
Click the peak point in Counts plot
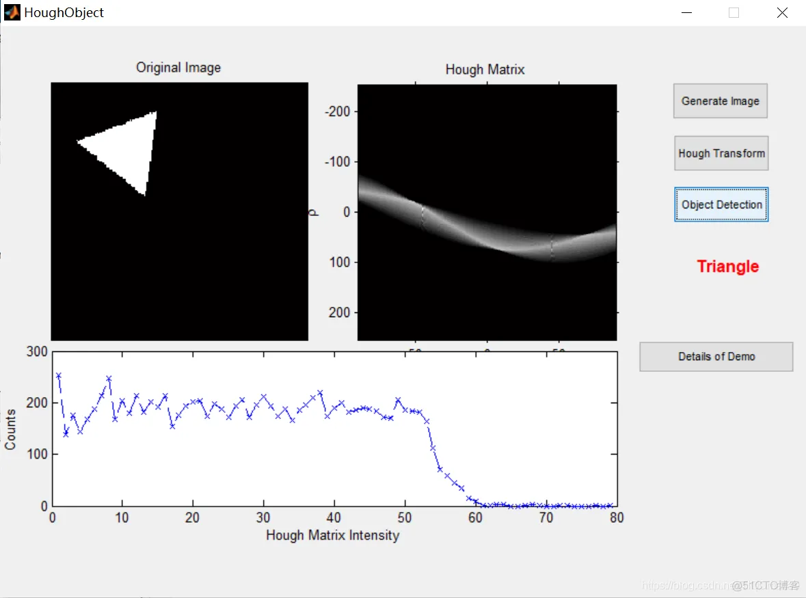click(x=57, y=375)
